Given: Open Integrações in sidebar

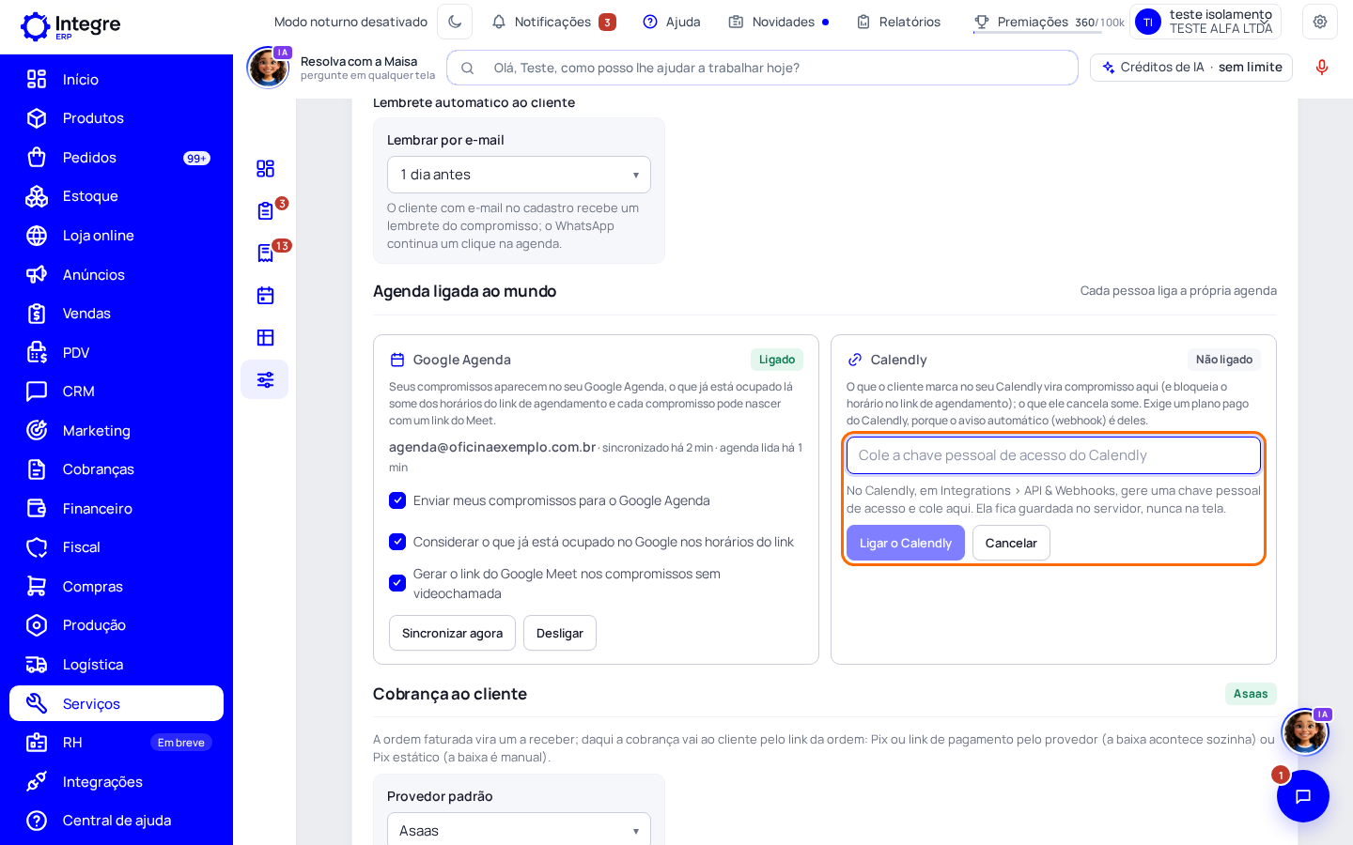Looking at the screenshot, I should tap(117, 782).
